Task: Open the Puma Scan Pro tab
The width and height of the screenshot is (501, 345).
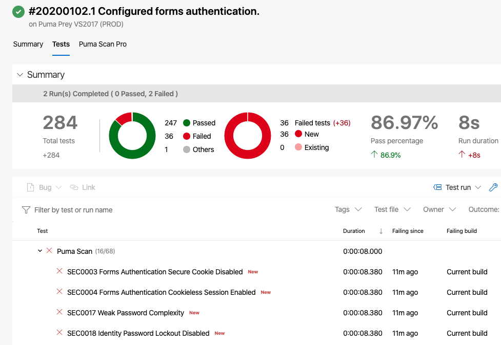Action: tap(103, 44)
